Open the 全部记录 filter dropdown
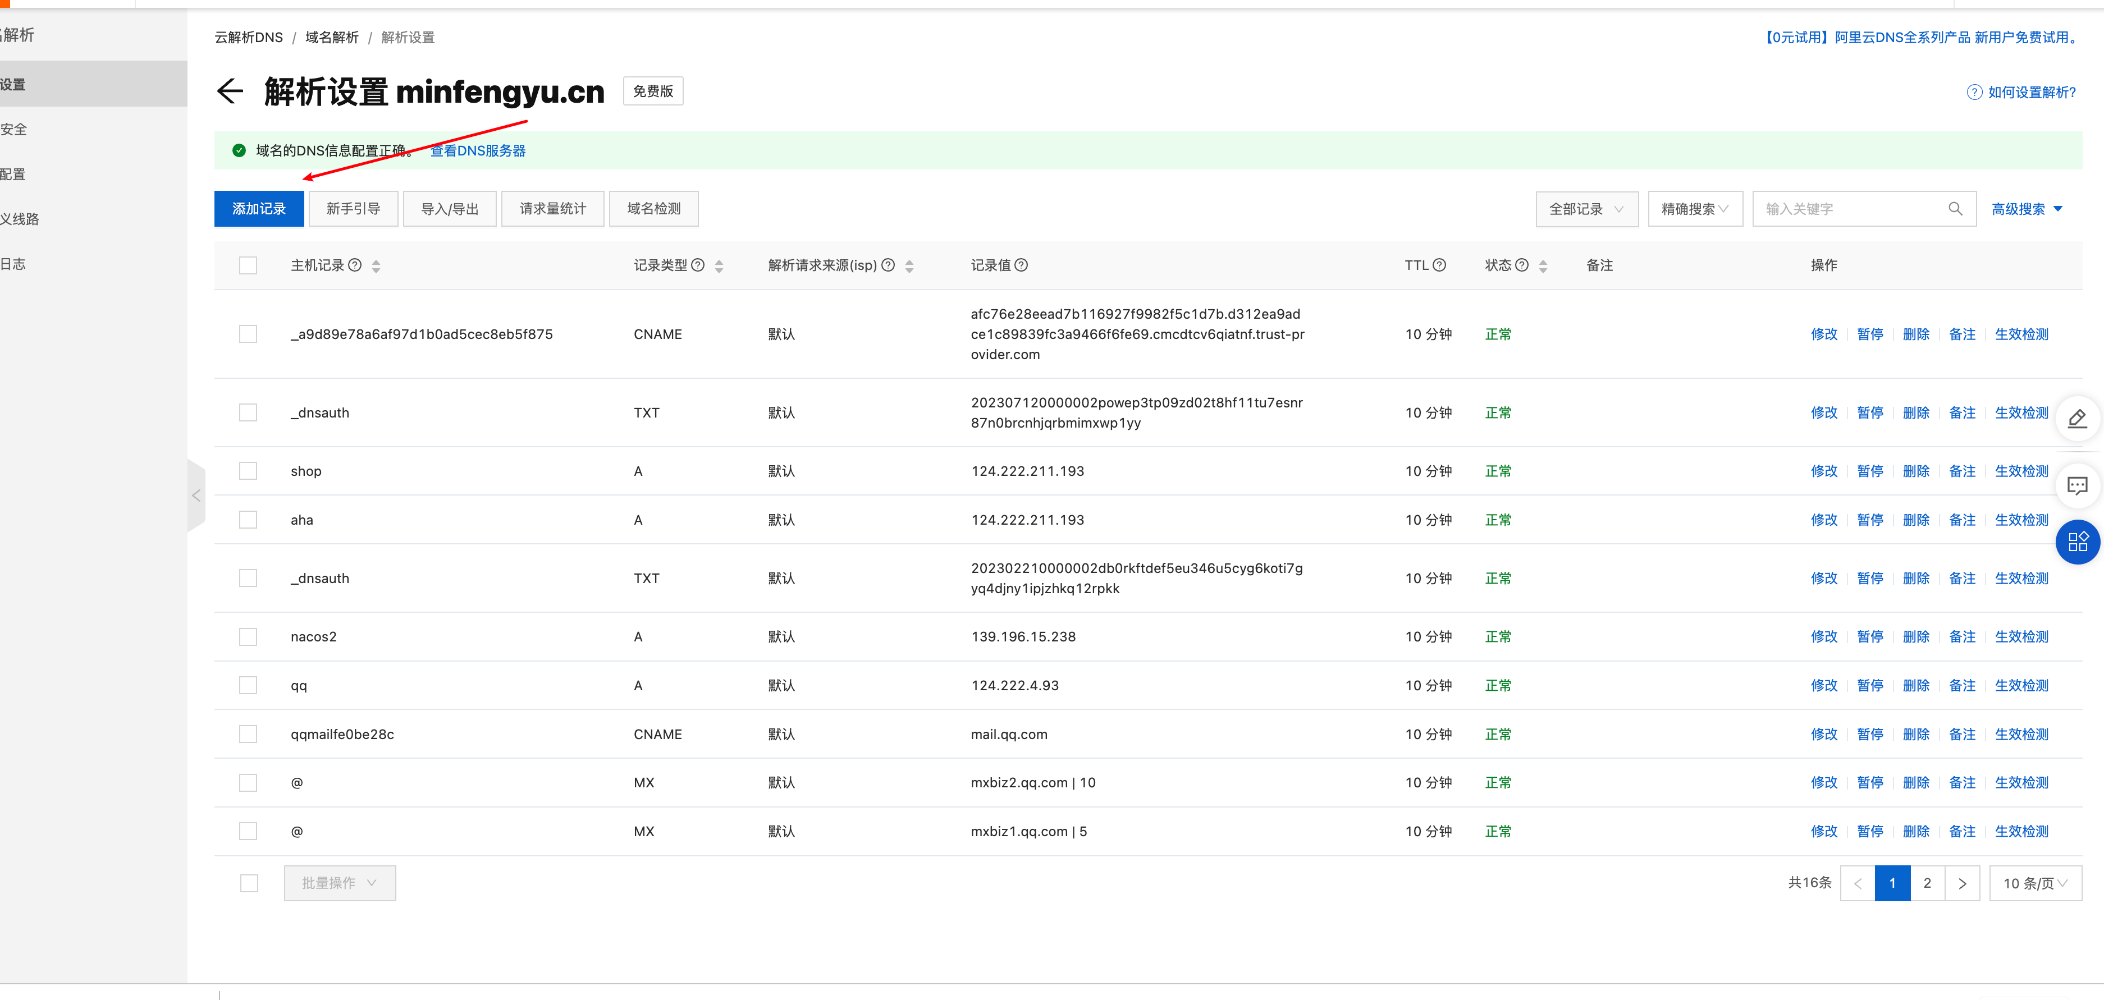 pyautogui.click(x=1585, y=208)
